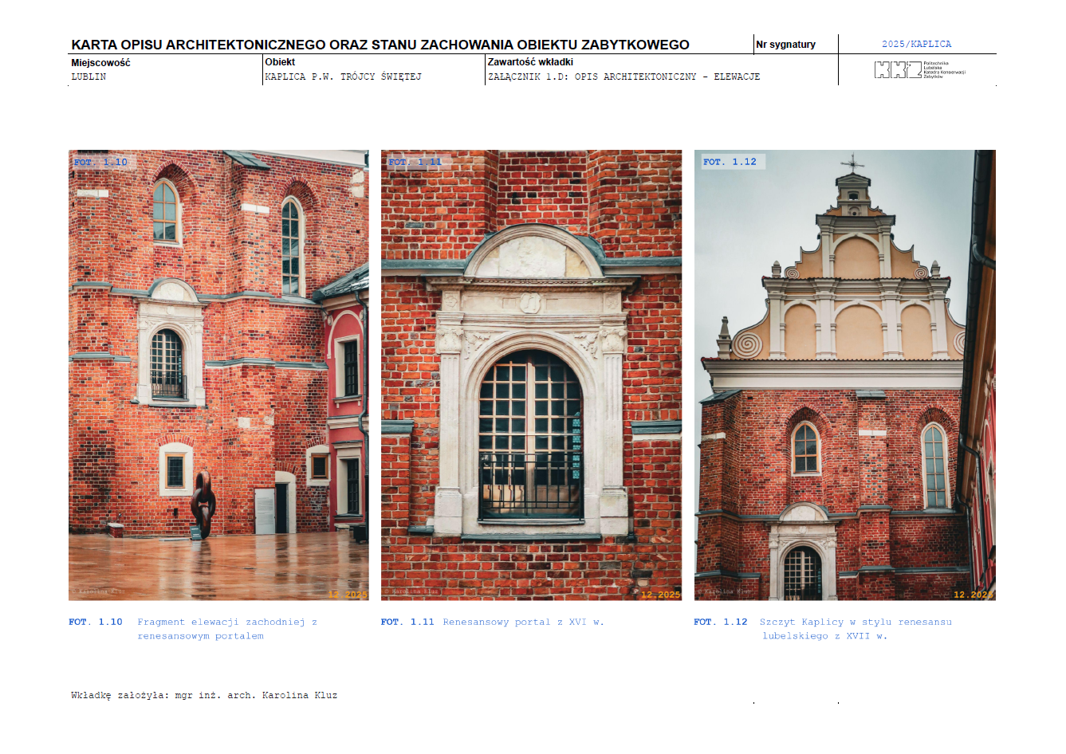
Task: Click the "12.2025" date stamp on the portal photo
Action: 661,595
